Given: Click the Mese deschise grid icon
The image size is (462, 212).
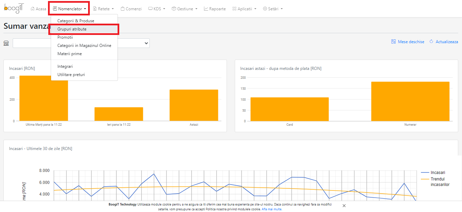Looking at the screenshot, I should pos(393,41).
